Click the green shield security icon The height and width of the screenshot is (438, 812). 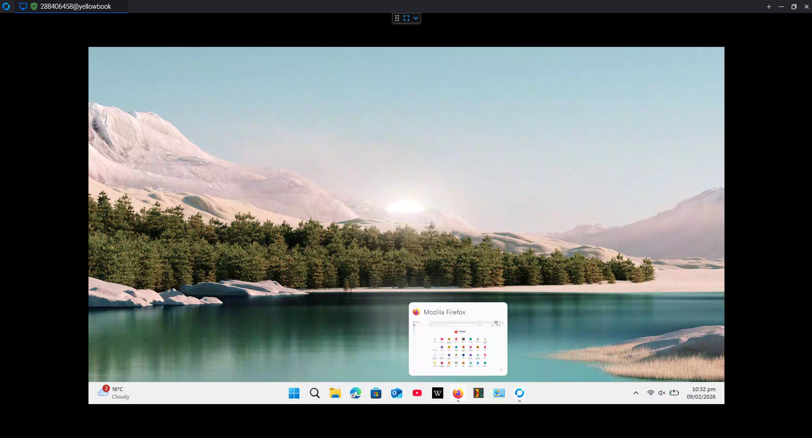(x=34, y=6)
